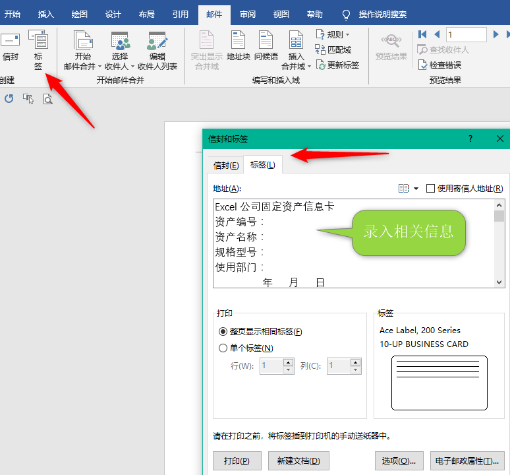Open the 引用 (References) ribbon tab
The height and width of the screenshot is (475, 510).
click(180, 15)
